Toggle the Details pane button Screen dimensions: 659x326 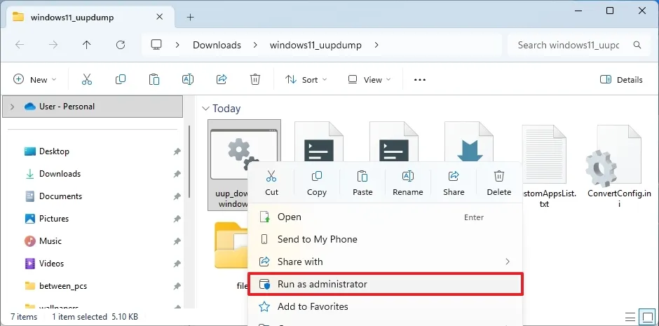pos(621,80)
